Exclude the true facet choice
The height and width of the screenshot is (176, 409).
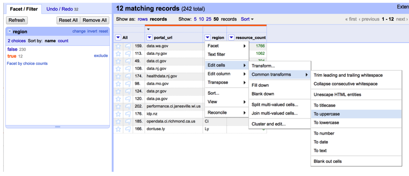(x=101, y=55)
